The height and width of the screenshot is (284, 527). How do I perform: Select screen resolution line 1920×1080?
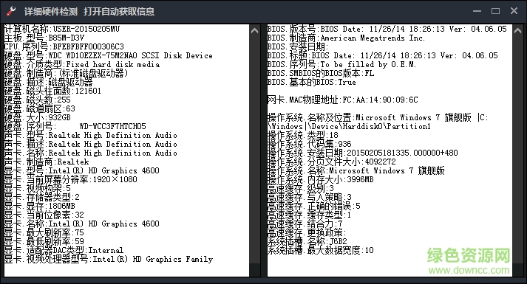click(x=70, y=179)
